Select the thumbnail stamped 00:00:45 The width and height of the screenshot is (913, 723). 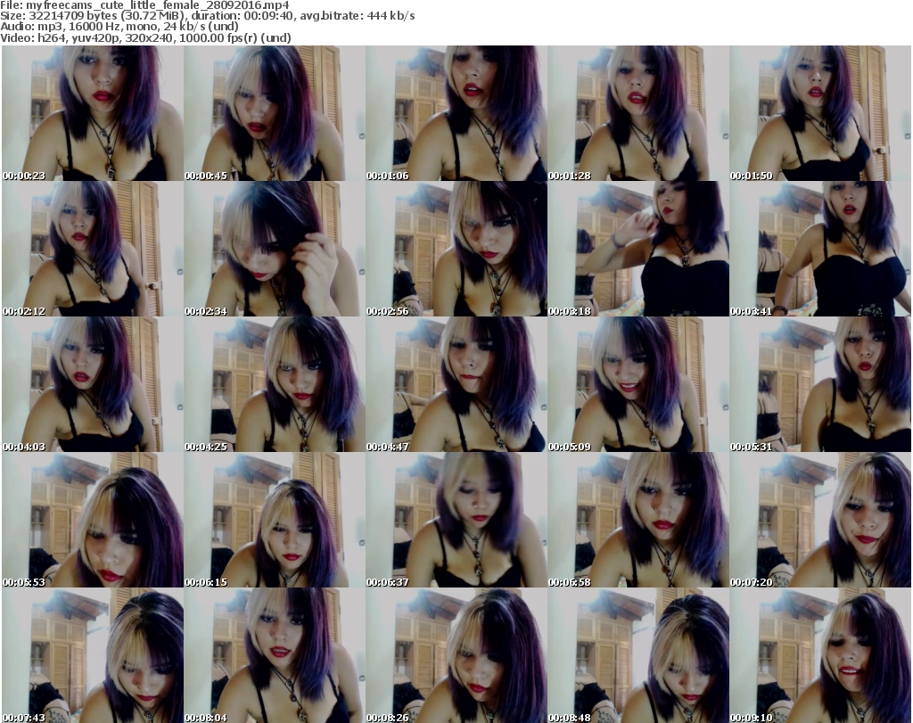pyautogui.click(x=275, y=113)
